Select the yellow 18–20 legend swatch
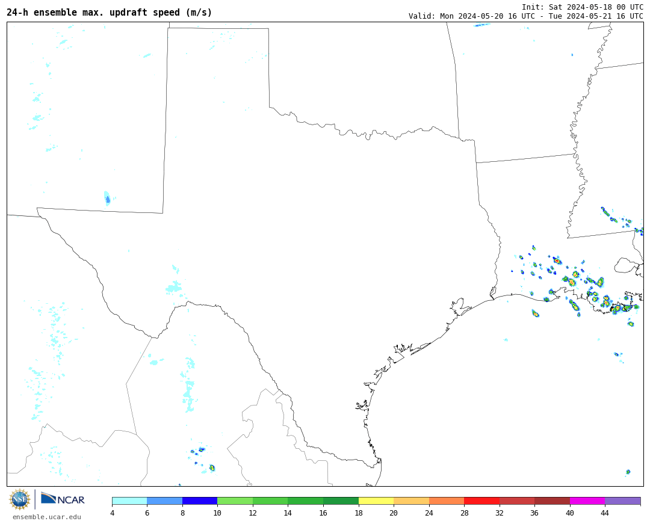 pos(376,501)
